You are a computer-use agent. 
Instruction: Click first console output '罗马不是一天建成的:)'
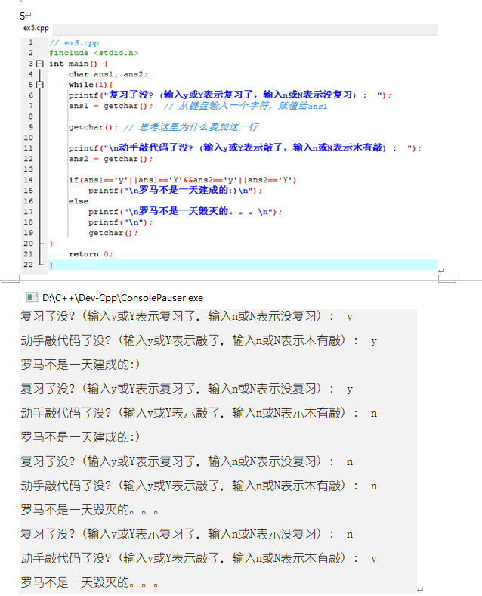coord(80,365)
